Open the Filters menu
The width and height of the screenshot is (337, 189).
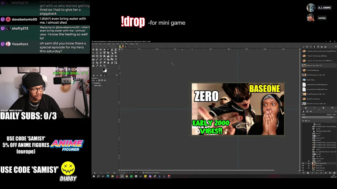pos(126,44)
